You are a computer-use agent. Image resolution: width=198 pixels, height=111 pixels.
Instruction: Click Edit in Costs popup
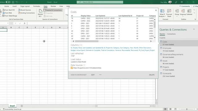click(x=93, y=75)
